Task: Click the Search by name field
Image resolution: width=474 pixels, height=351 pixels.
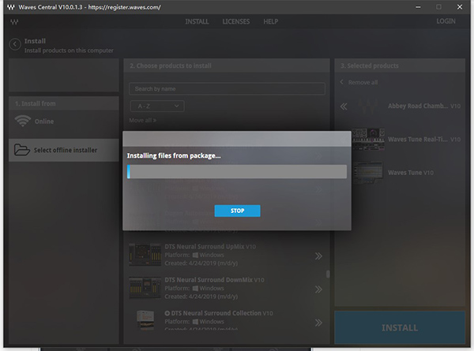Action: pos(227,88)
